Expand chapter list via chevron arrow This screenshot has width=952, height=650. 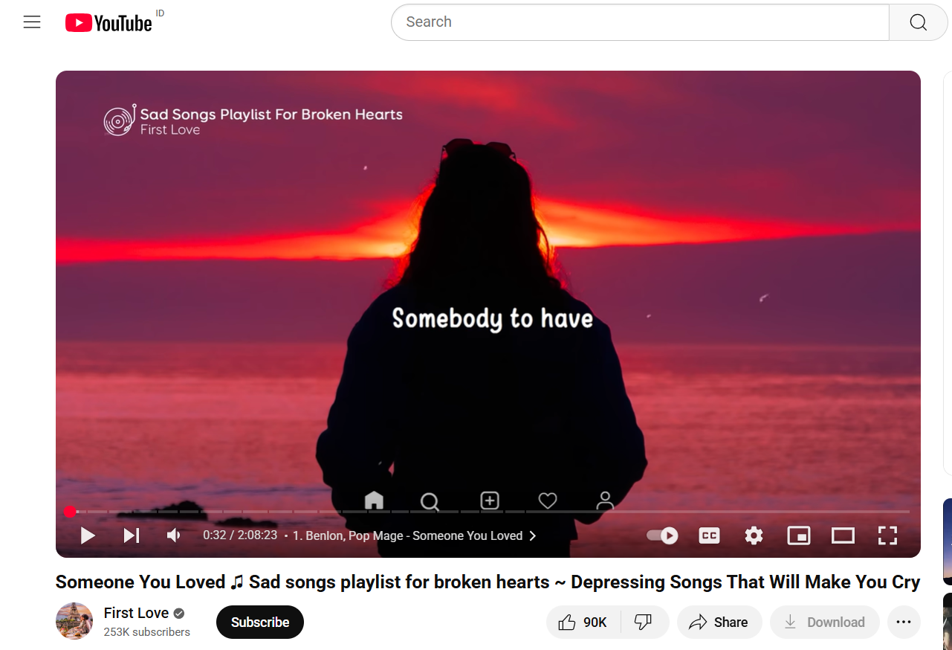(533, 536)
